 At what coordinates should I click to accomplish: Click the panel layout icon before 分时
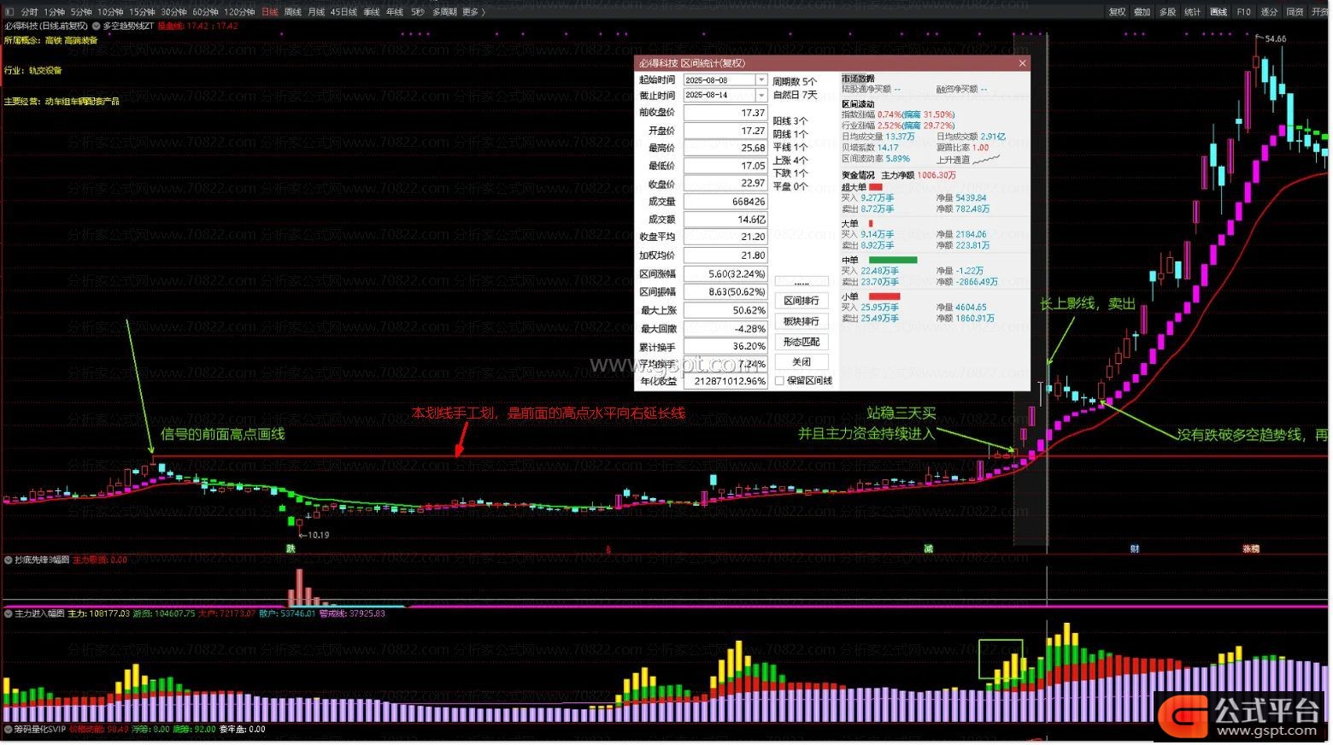(9, 12)
